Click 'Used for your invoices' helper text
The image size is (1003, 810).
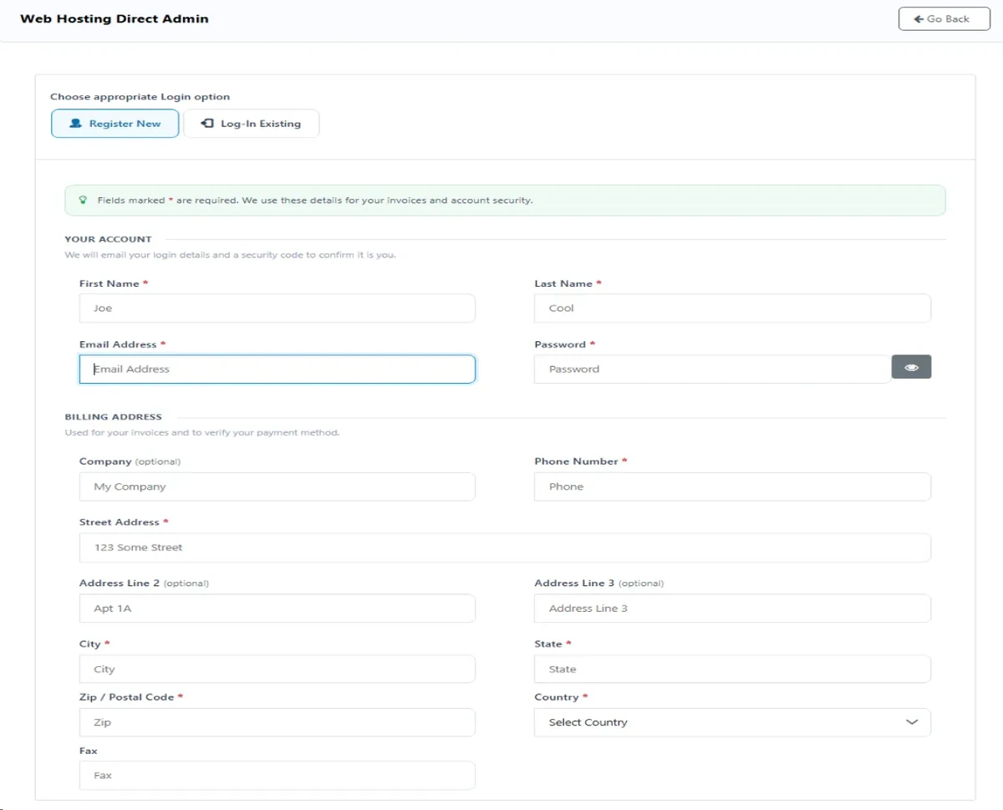202,433
